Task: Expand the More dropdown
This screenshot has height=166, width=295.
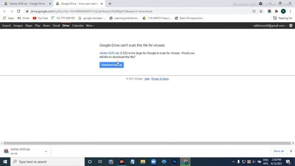Action: [90, 26]
